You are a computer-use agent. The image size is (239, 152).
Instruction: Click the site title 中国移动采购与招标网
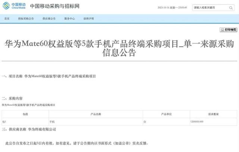(x=55, y=6)
